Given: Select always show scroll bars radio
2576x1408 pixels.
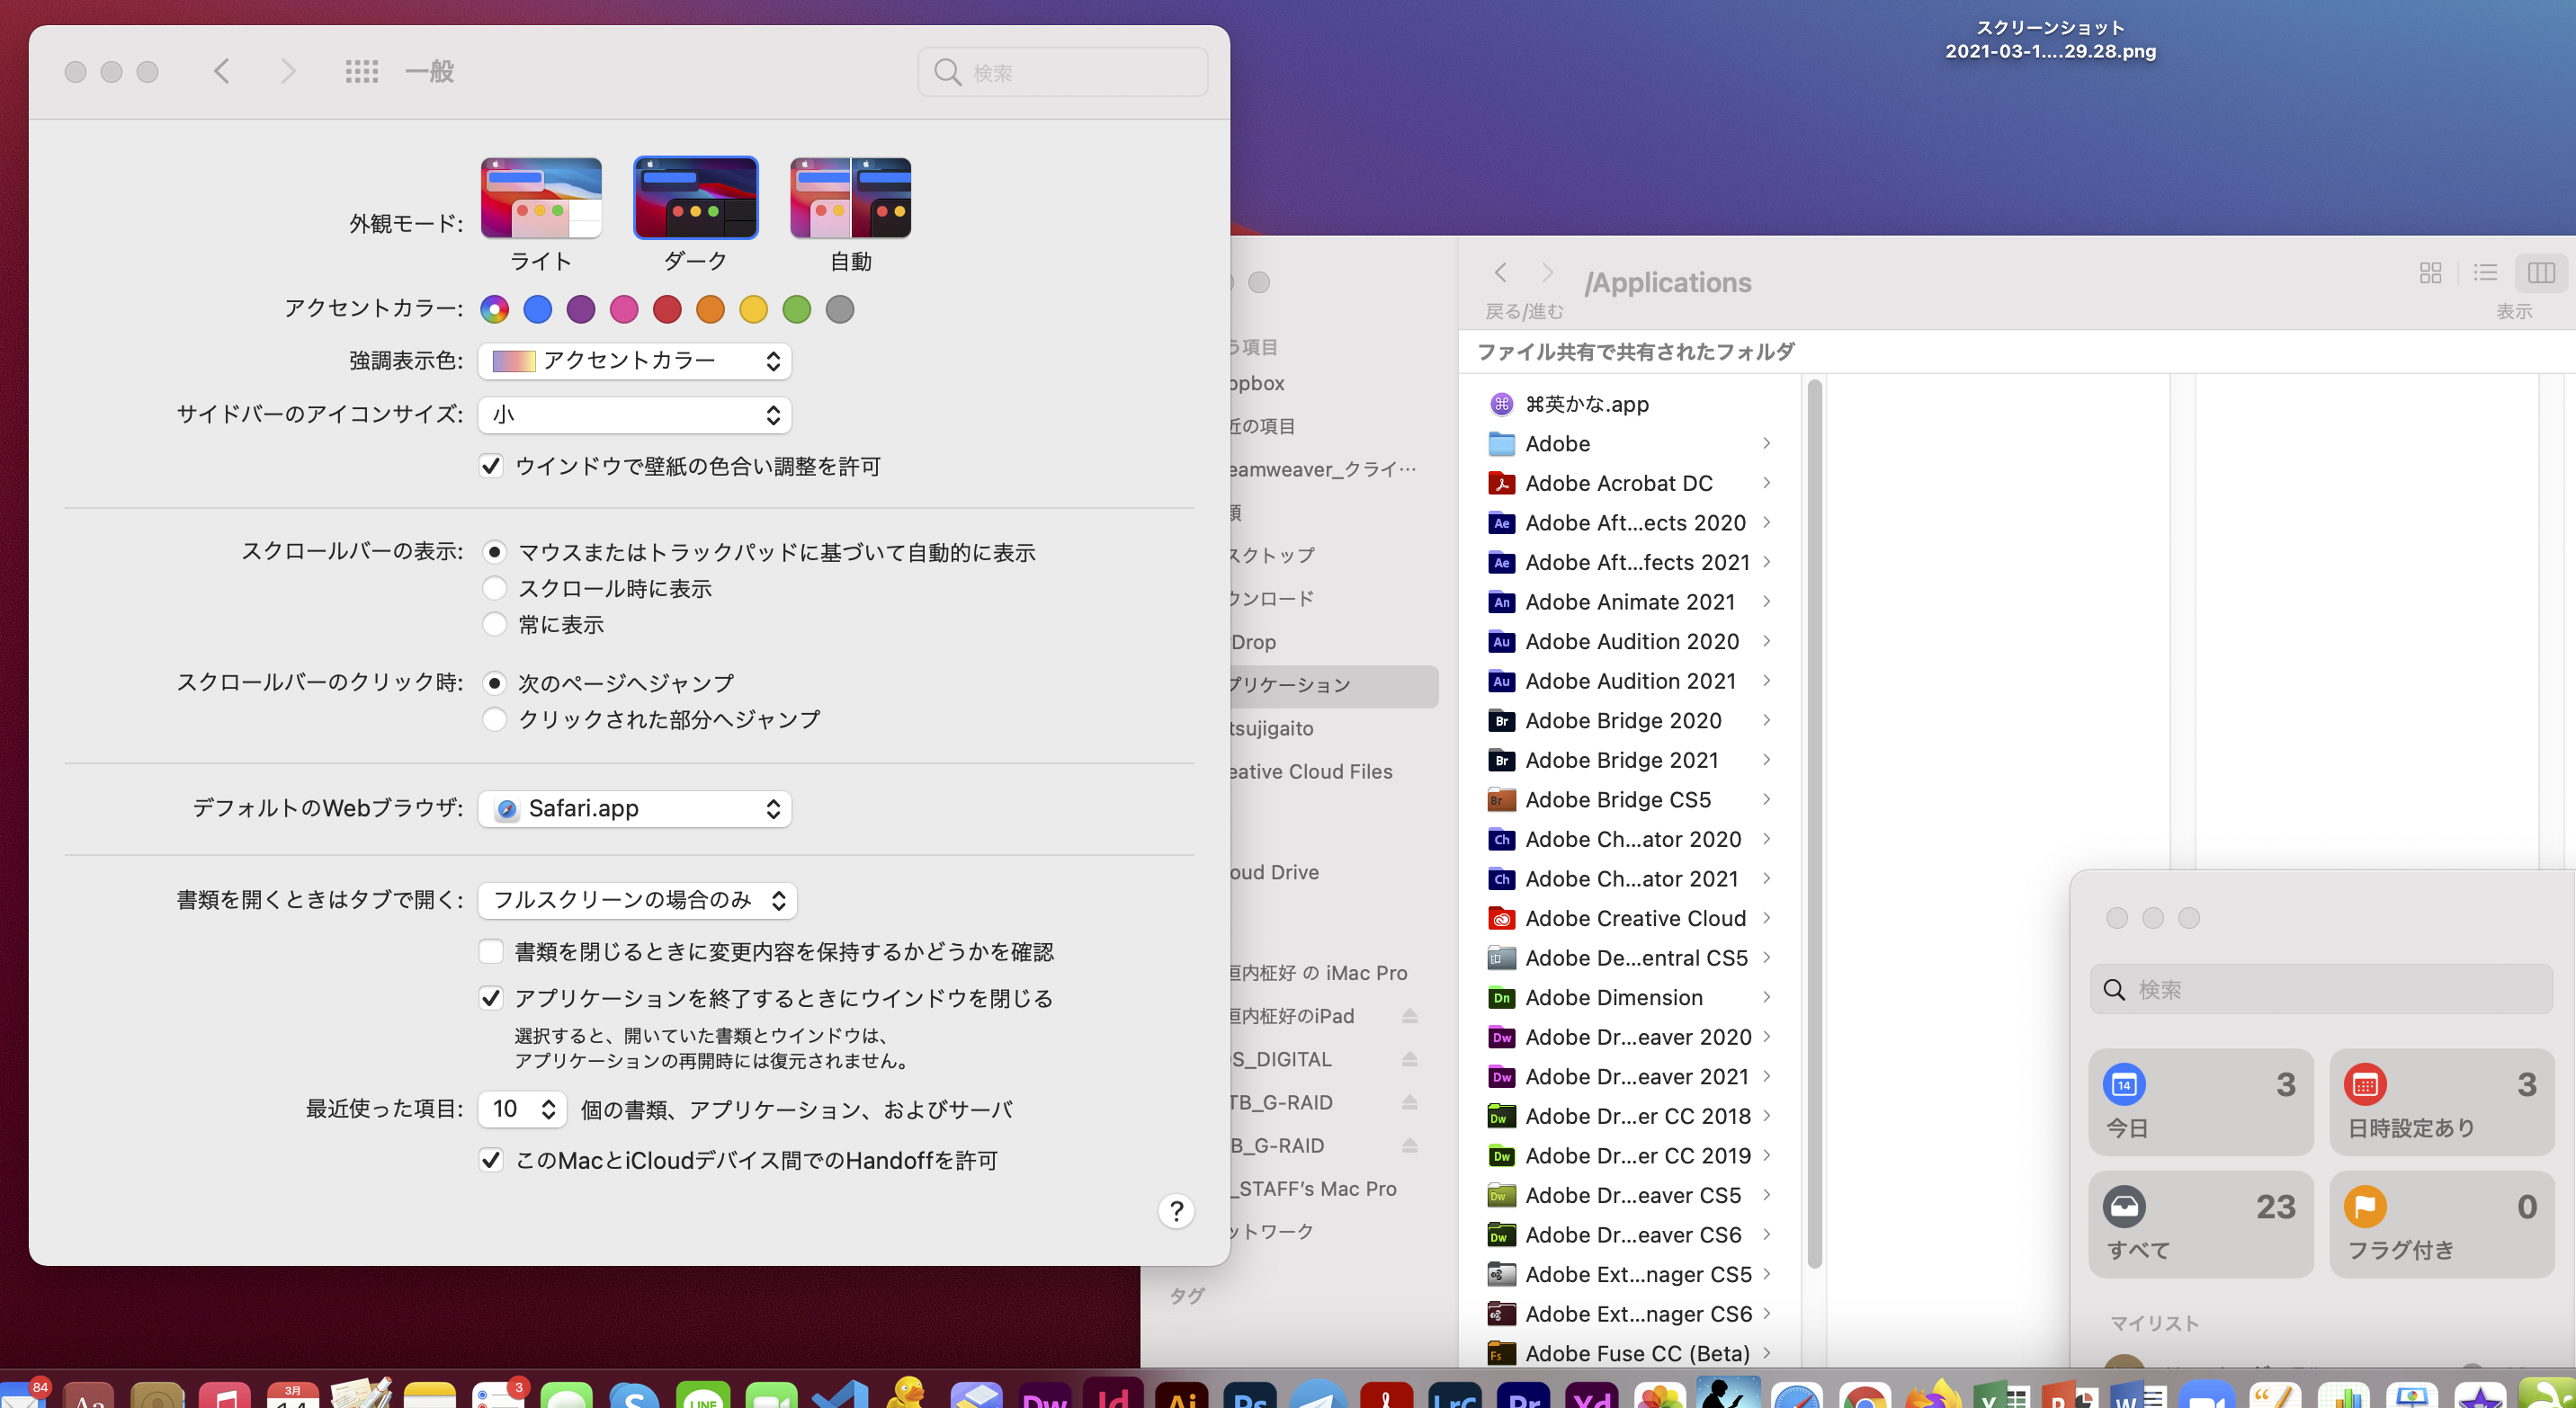Looking at the screenshot, I should tap(494, 625).
